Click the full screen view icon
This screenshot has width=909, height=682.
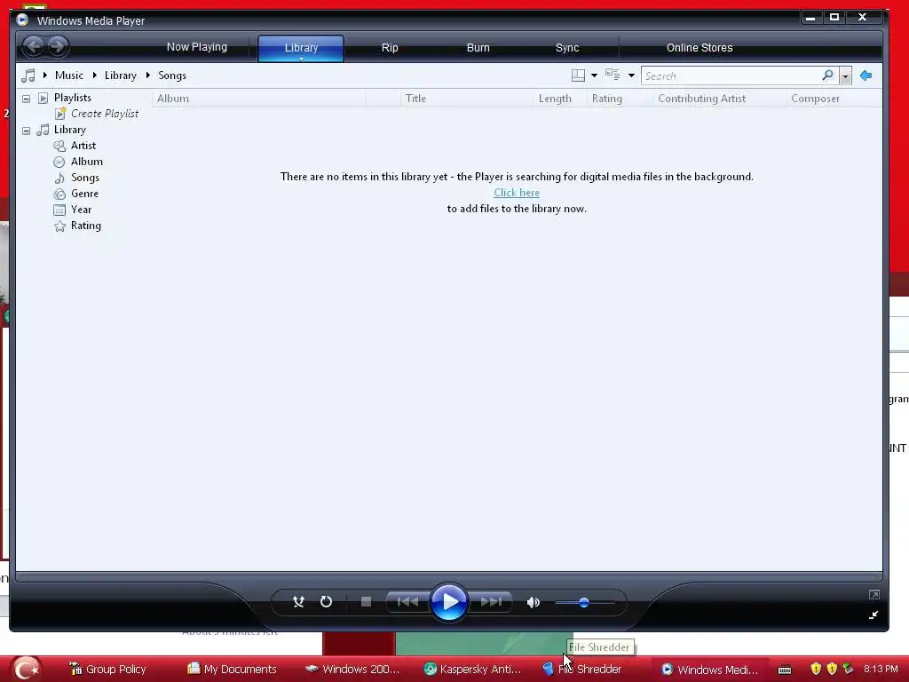(x=874, y=594)
